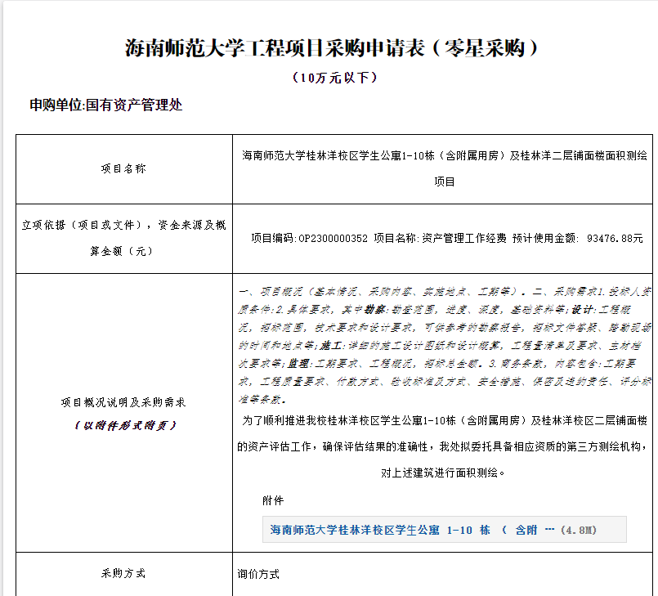Click the italic note (以附件形式附页)

[x=123, y=424]
